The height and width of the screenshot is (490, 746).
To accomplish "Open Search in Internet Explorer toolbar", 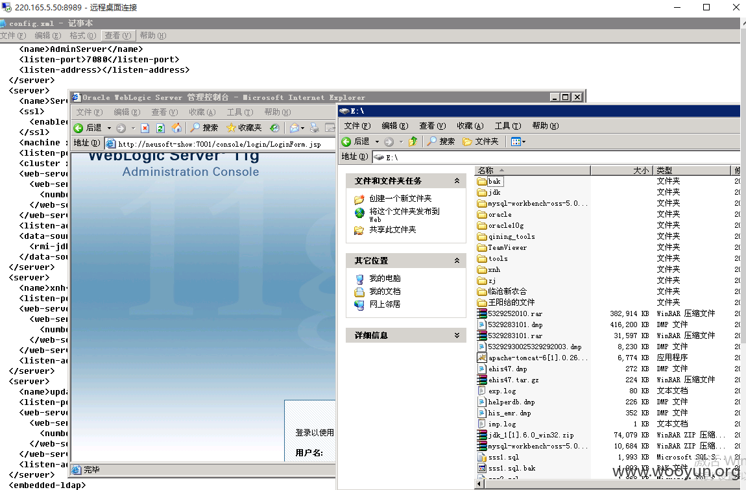I will [204, 128].
